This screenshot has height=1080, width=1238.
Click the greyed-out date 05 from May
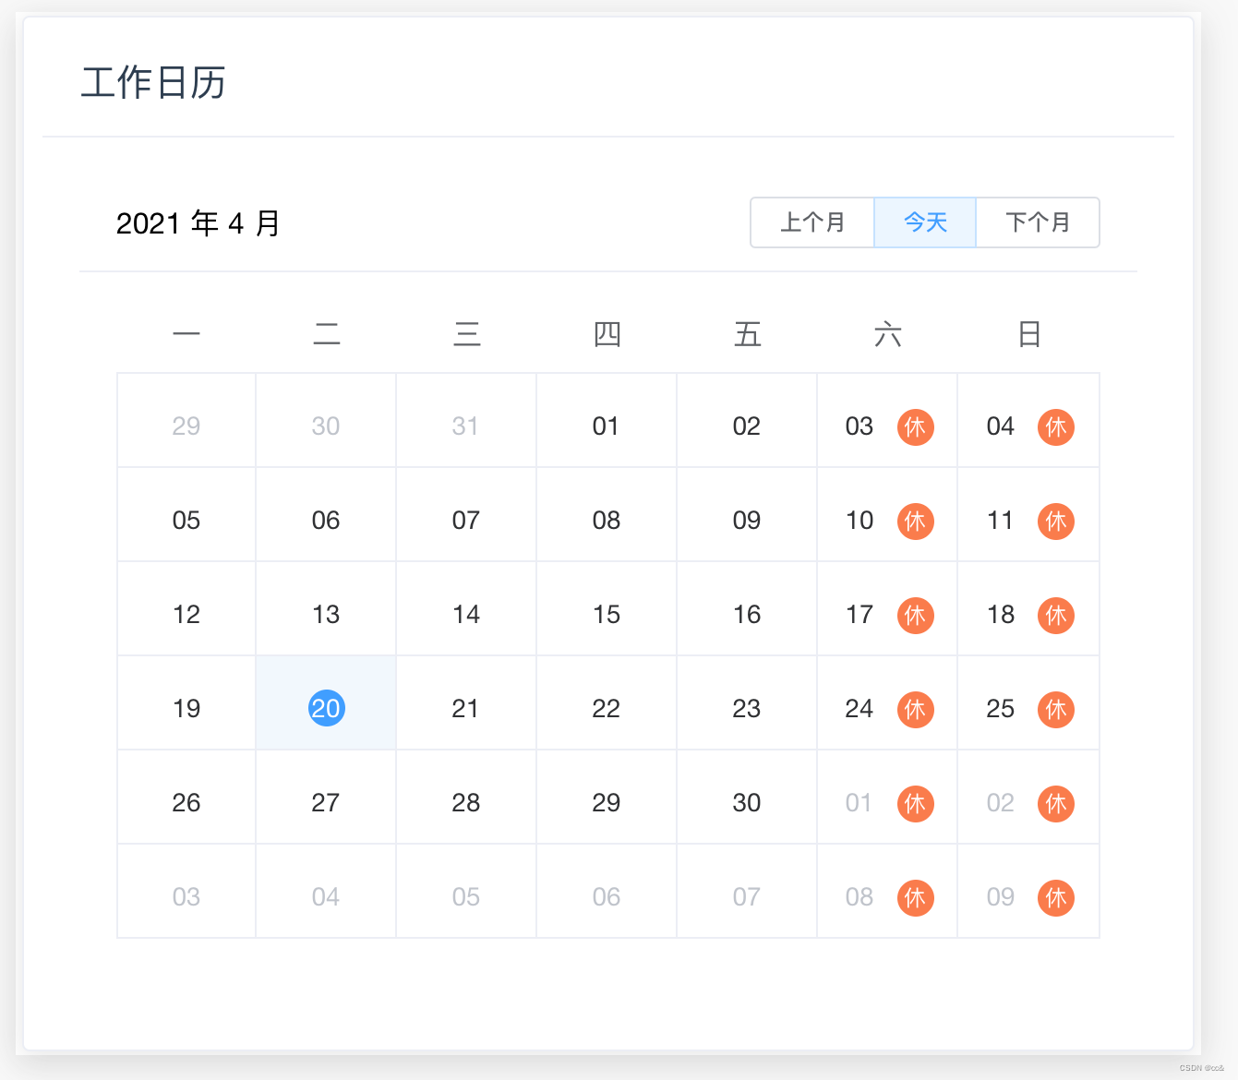click(466, 896)
